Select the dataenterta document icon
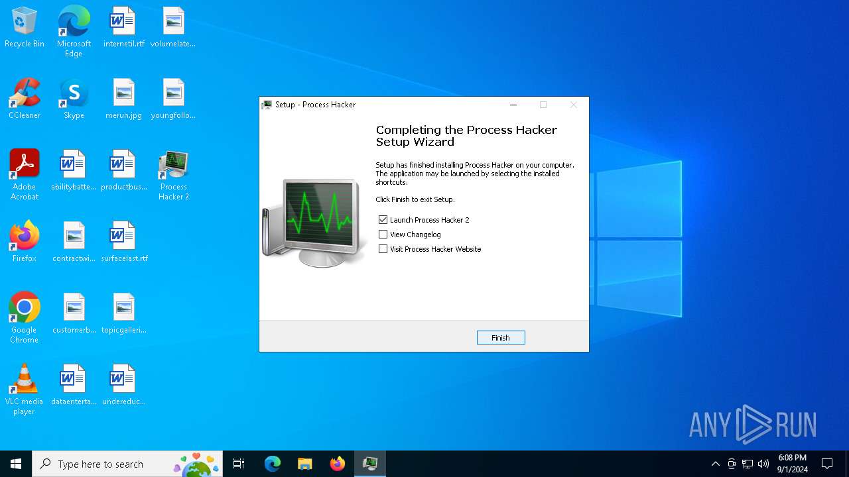 click(x=74, y=386)
